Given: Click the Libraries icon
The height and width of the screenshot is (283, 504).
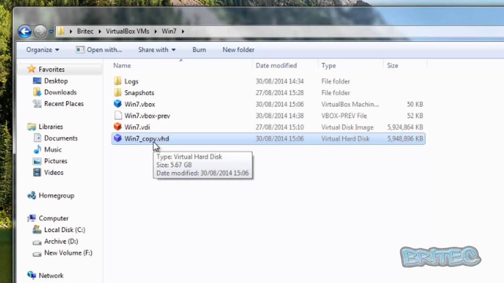Looking at the screenshot, I should (31, 127).
